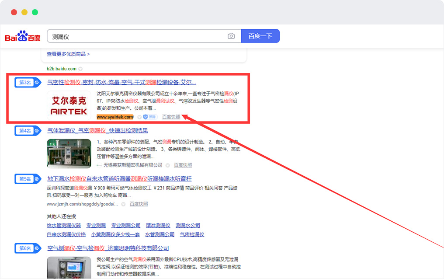Viewport: 444px width, 279px height.
Task: Click the Baidu logo
Action: (23, 36)
